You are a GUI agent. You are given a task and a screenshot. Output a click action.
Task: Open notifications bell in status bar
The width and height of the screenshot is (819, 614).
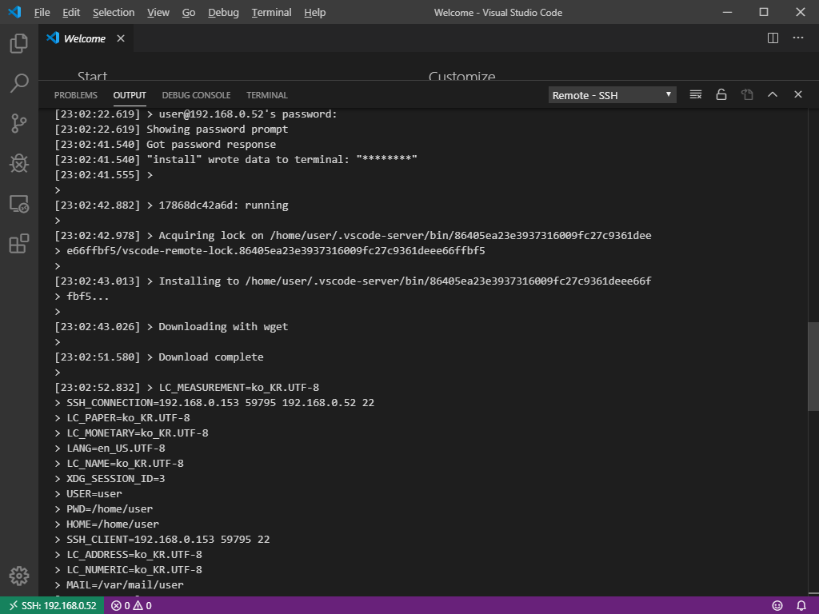[801, 606]
